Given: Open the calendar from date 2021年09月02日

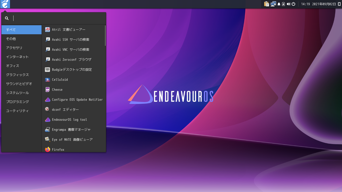Looking at the screenshot, I should click(324, 4).
